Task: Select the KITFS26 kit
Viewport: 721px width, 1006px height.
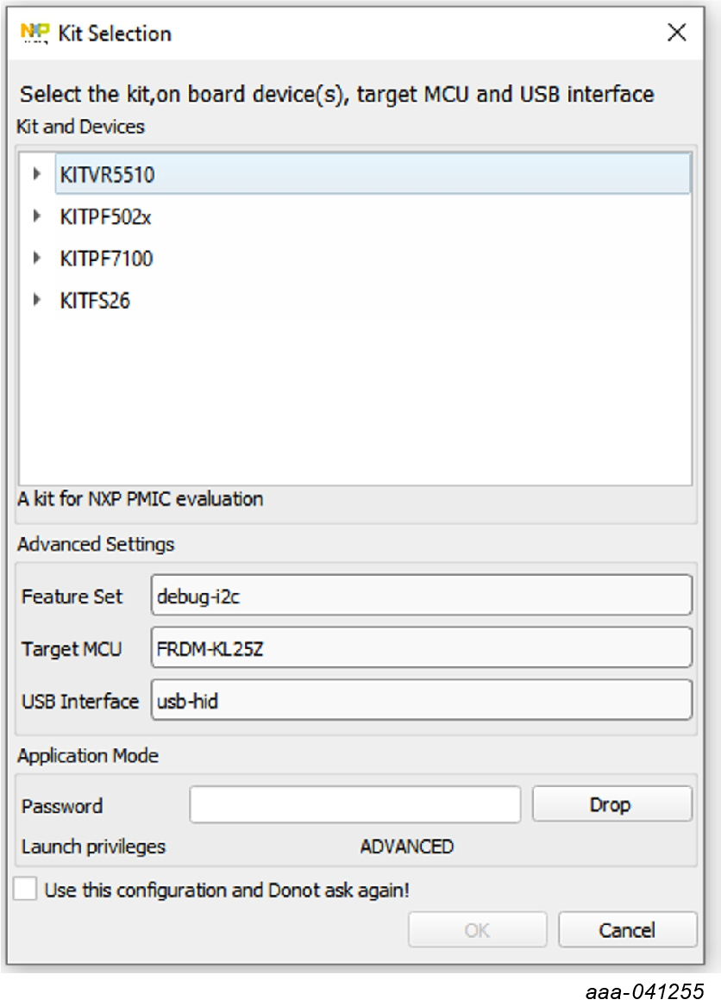Action: coord(95,301)
